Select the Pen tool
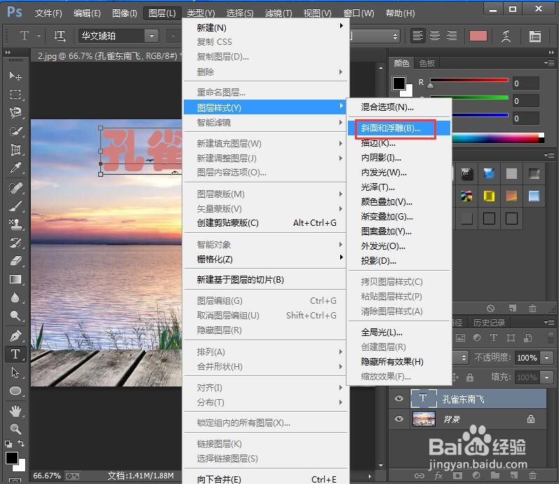This screenshot has height=484, width=559. [15, 335]
